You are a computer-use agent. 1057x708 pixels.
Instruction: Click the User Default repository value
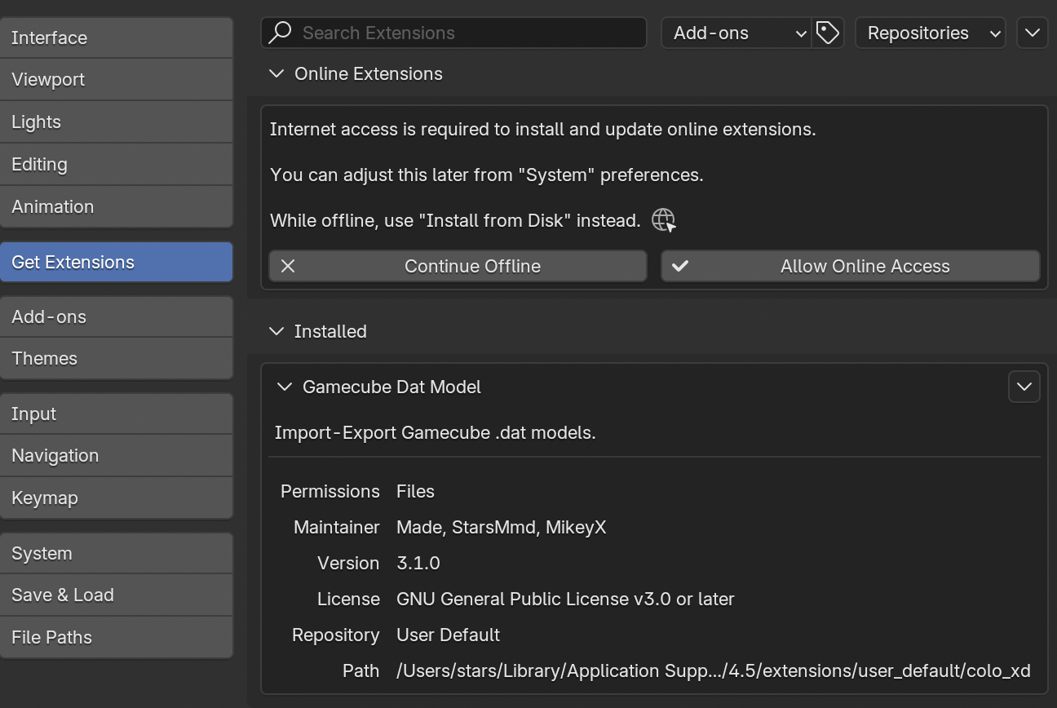(448, 635)
